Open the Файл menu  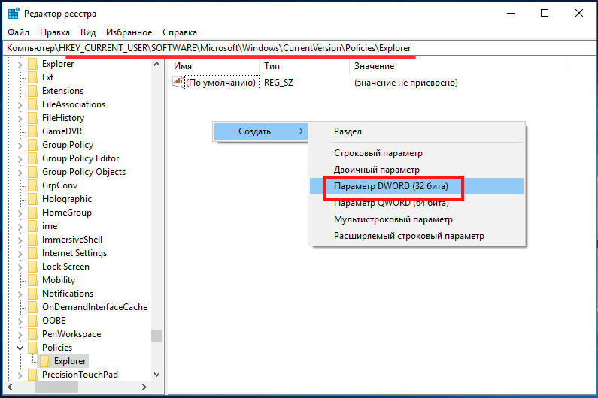tap(18, 32)
